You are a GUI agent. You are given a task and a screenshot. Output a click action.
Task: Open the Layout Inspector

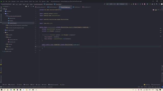coord(156,85)
